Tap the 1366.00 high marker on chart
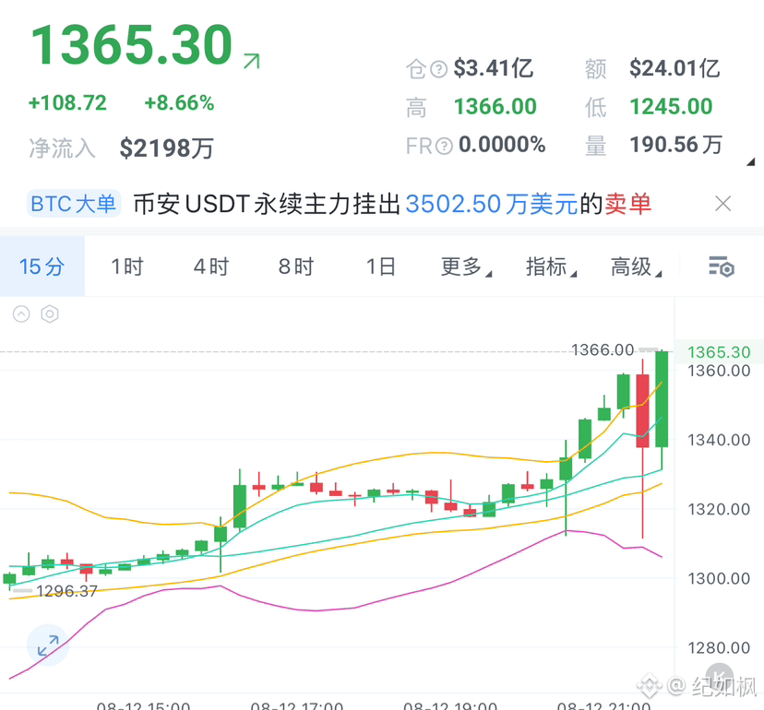 point(603,349)
